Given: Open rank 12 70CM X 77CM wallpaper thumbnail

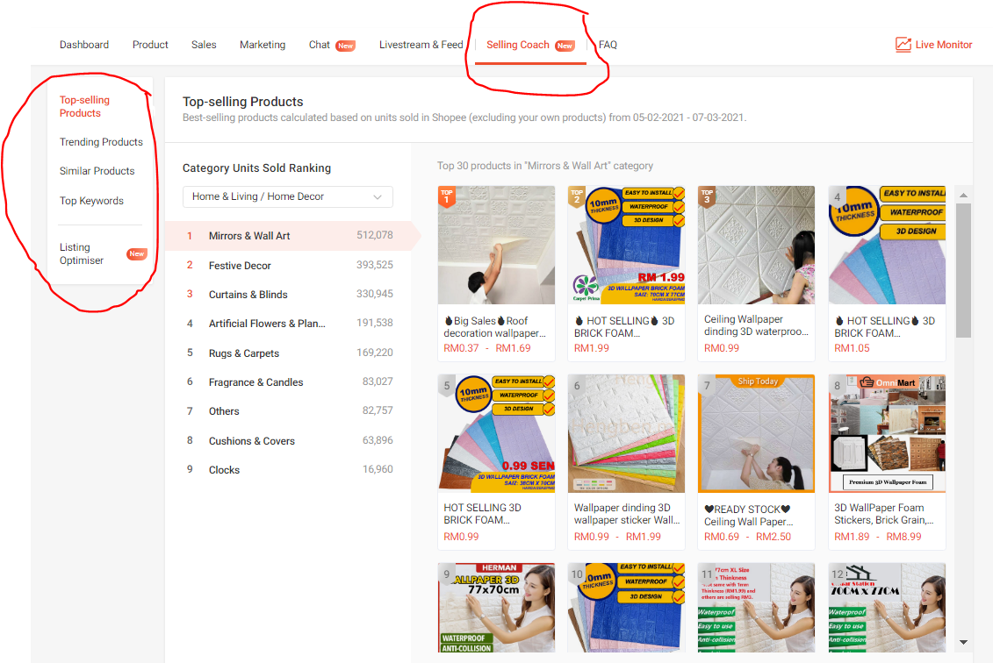Looking at the screenshot, I should (x=887, y=608).
